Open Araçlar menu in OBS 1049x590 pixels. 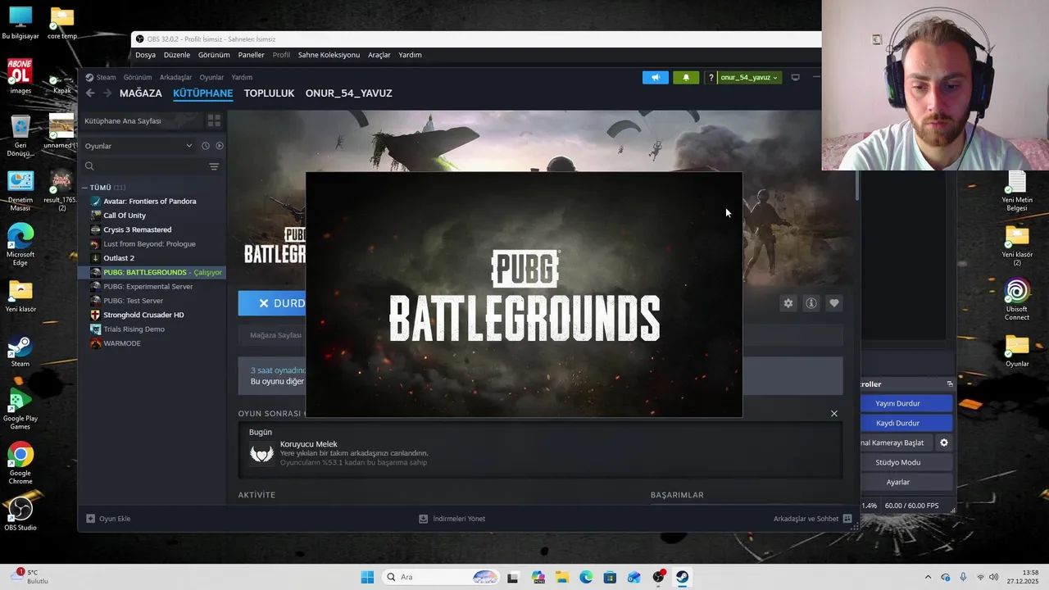point(379,55)
